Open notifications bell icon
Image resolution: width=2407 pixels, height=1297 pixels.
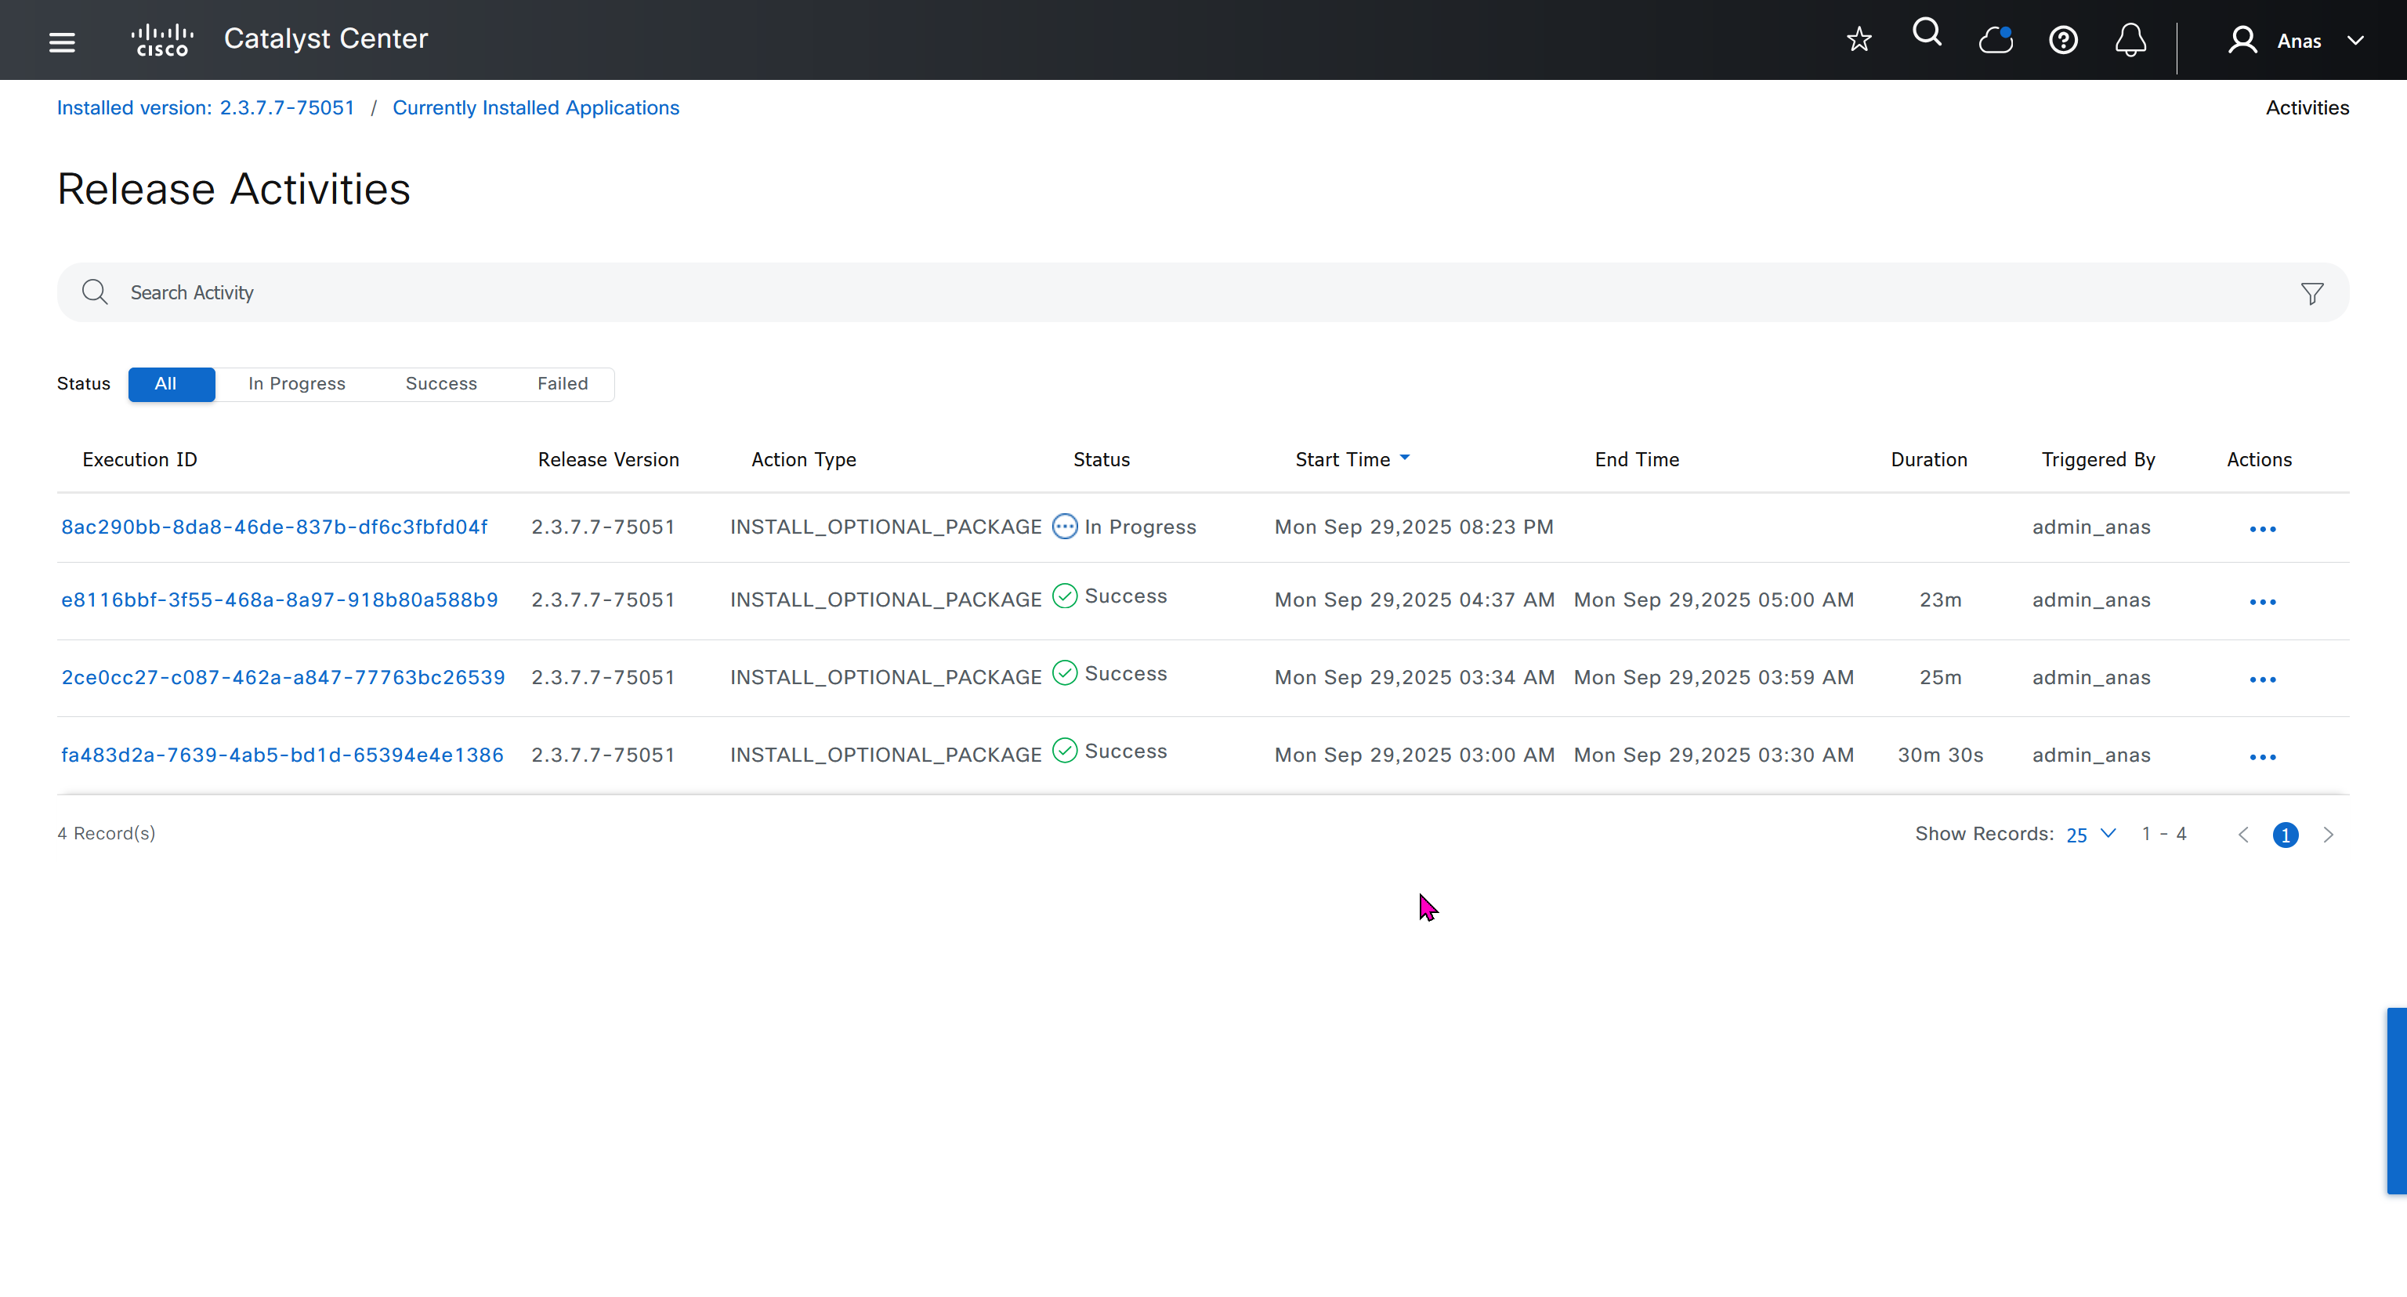[2130, 40]
